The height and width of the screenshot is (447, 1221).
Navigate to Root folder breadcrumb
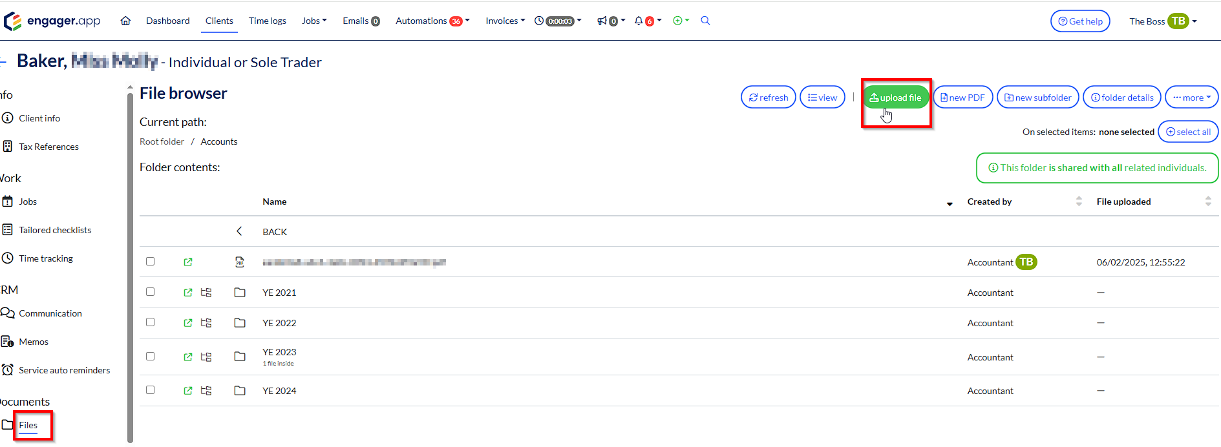[162, 141]
